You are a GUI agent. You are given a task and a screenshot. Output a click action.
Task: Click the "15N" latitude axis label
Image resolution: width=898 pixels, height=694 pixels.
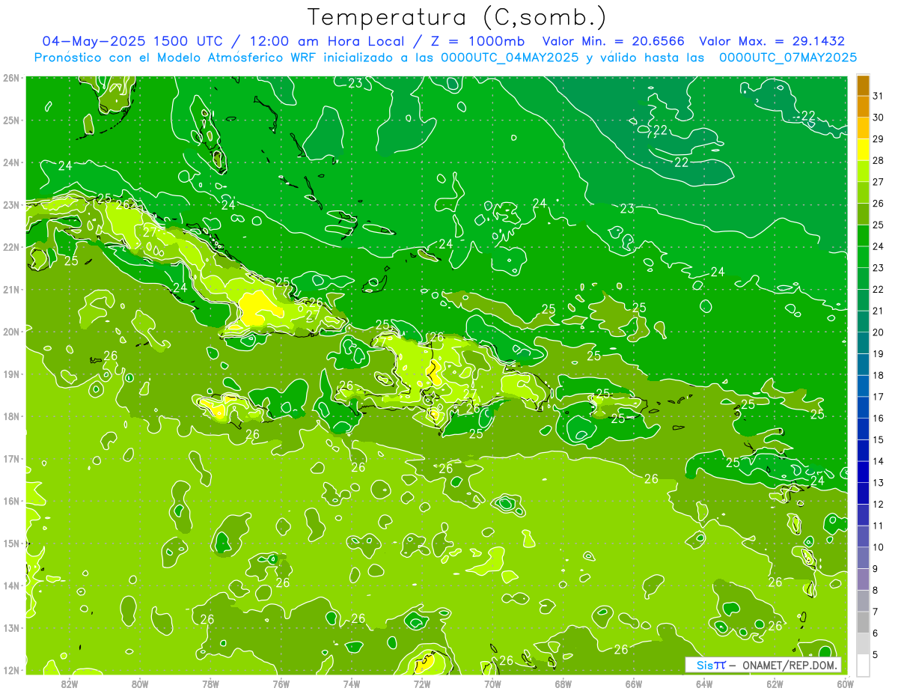[x=11, y=543]
